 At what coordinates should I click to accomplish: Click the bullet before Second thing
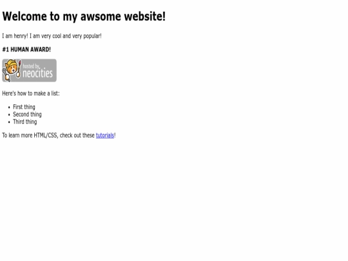click(9, 115)
